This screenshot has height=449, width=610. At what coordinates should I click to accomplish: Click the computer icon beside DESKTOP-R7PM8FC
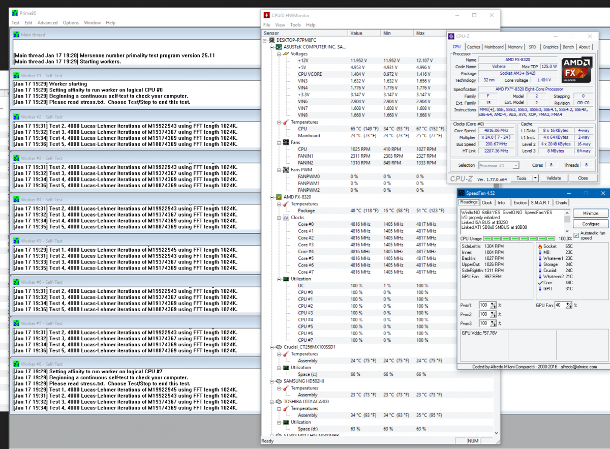coord(272,40)
